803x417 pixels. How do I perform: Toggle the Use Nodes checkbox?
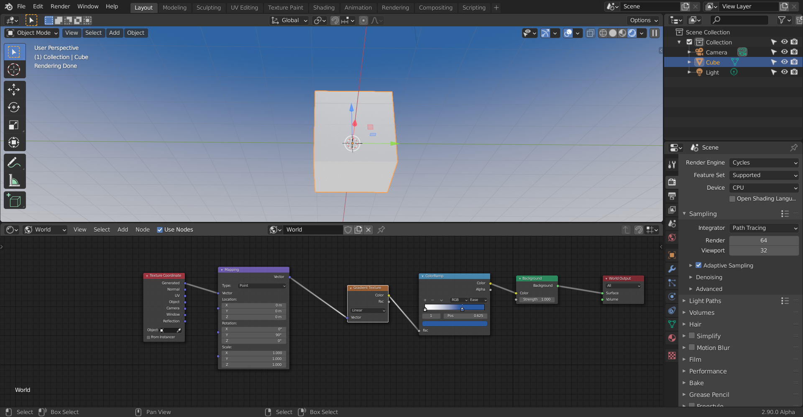click(160, 230)
